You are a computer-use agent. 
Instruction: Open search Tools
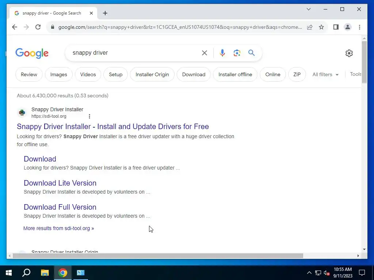click(x=355, y=74)
